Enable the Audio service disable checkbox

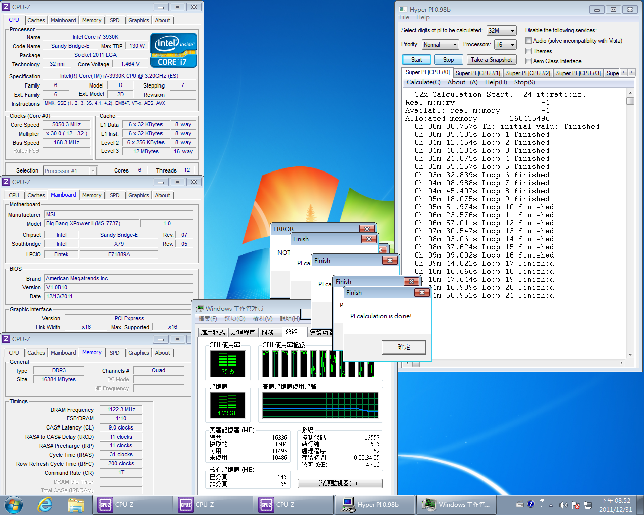[x=529, y=41]
